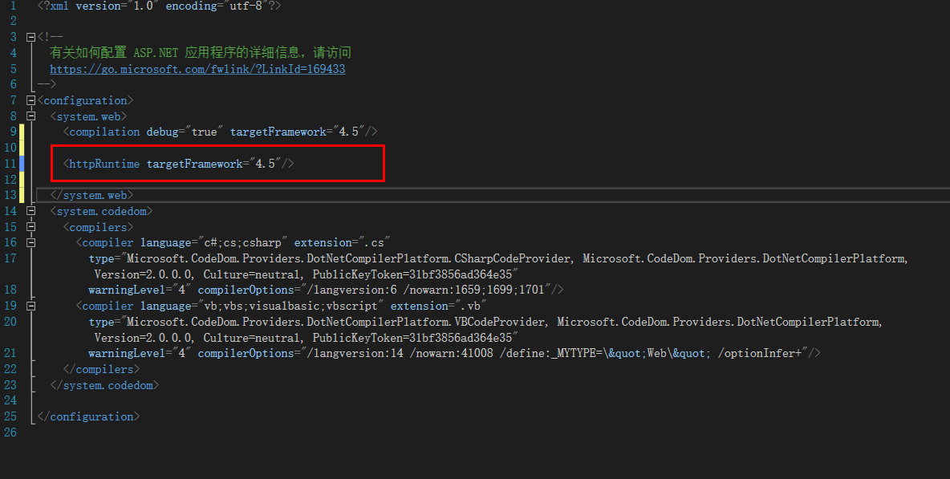
Task: Click line number 11 in the gutter
Action: tap(10, 163)
